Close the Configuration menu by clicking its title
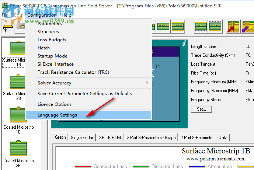254x170 pixels. tap(42, 15)
